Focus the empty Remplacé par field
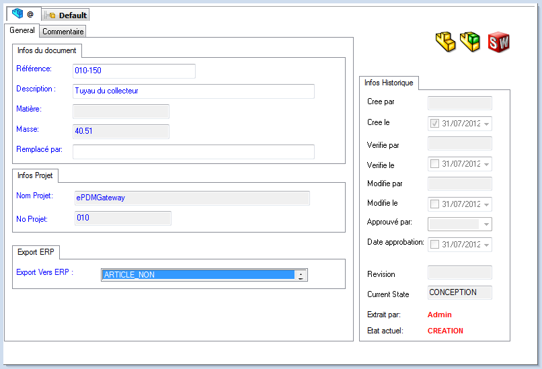The width and height of the screenshot is (542, 369). (x=193, y=151)
